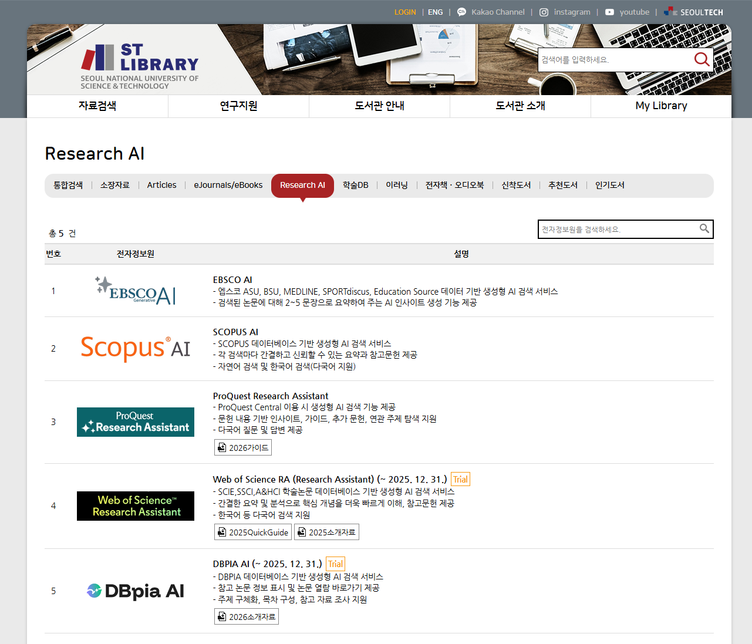
Task: Open the Scopus AI logo
Action: point(136,349)
